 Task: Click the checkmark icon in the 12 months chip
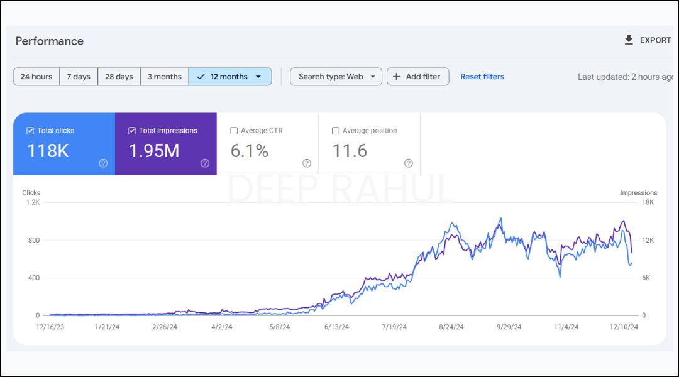[x=201, y=76]
